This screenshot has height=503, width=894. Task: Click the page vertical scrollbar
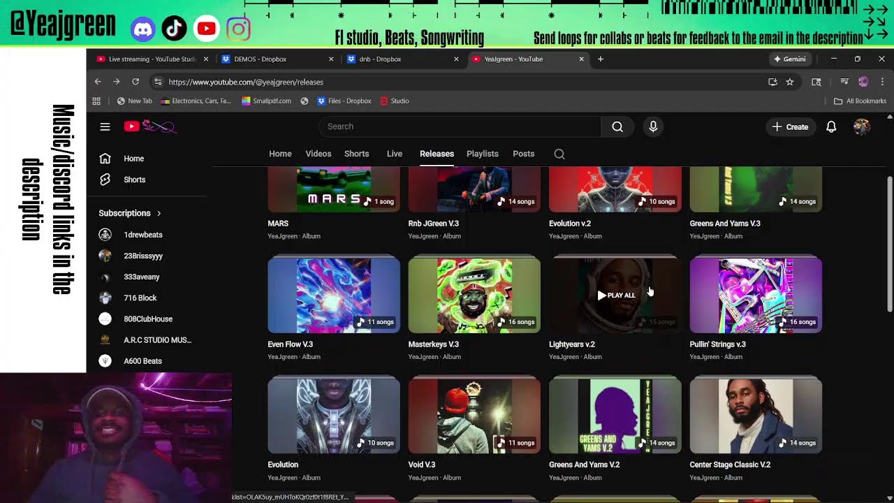[889, 245]
